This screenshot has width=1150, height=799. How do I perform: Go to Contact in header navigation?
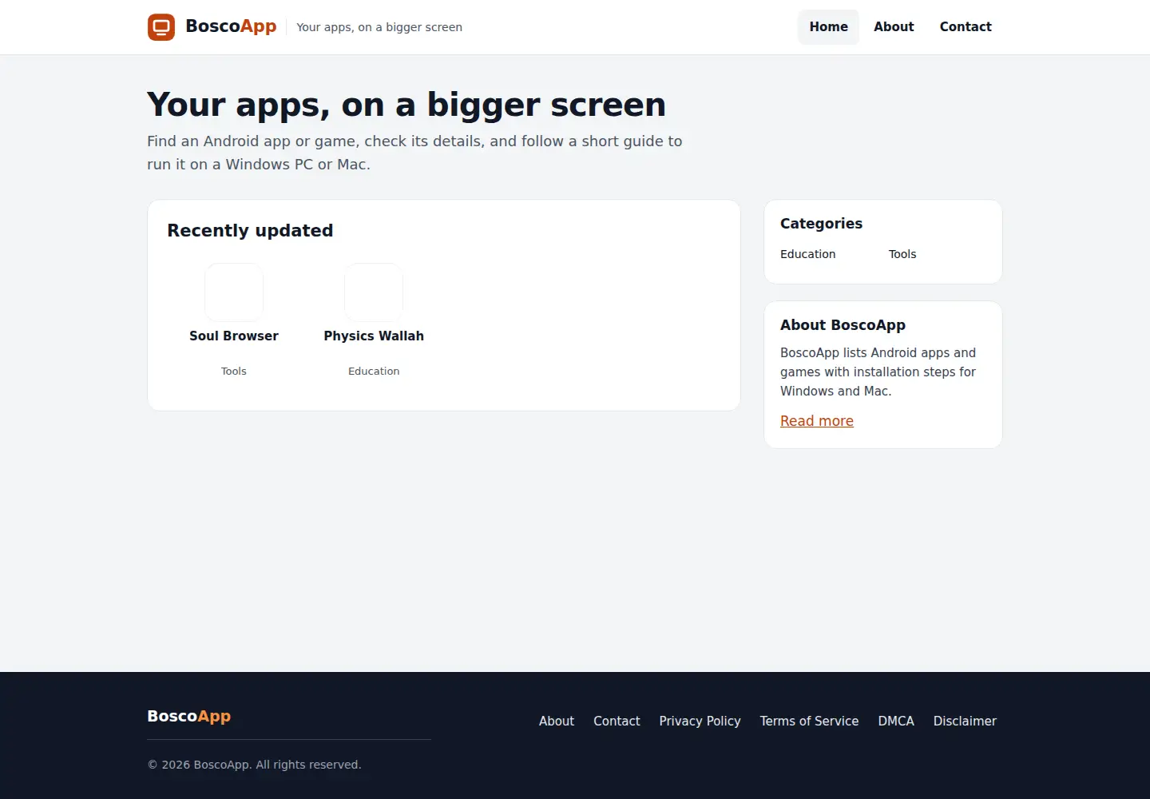click(x=966, y=27)
